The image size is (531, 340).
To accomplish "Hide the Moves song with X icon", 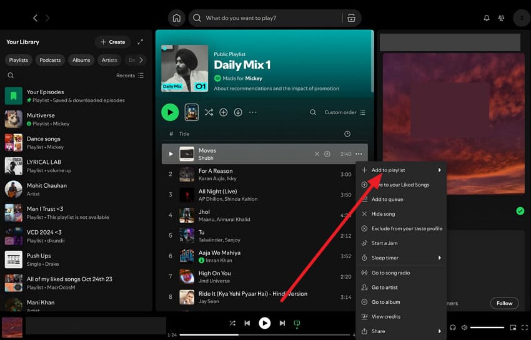I will (x=317, y=154).
